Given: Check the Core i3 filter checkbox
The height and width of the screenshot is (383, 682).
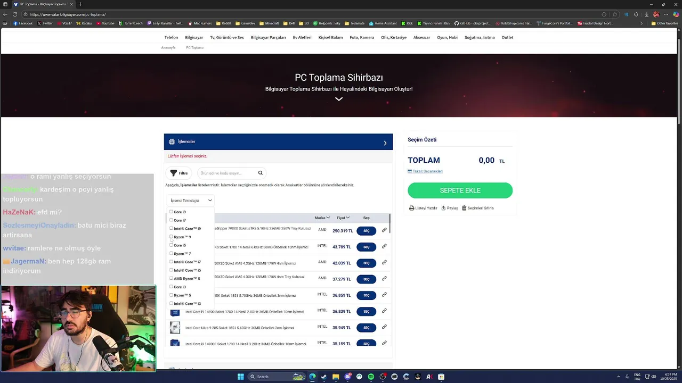Looking at the screenshot, I should pos(171,287).
